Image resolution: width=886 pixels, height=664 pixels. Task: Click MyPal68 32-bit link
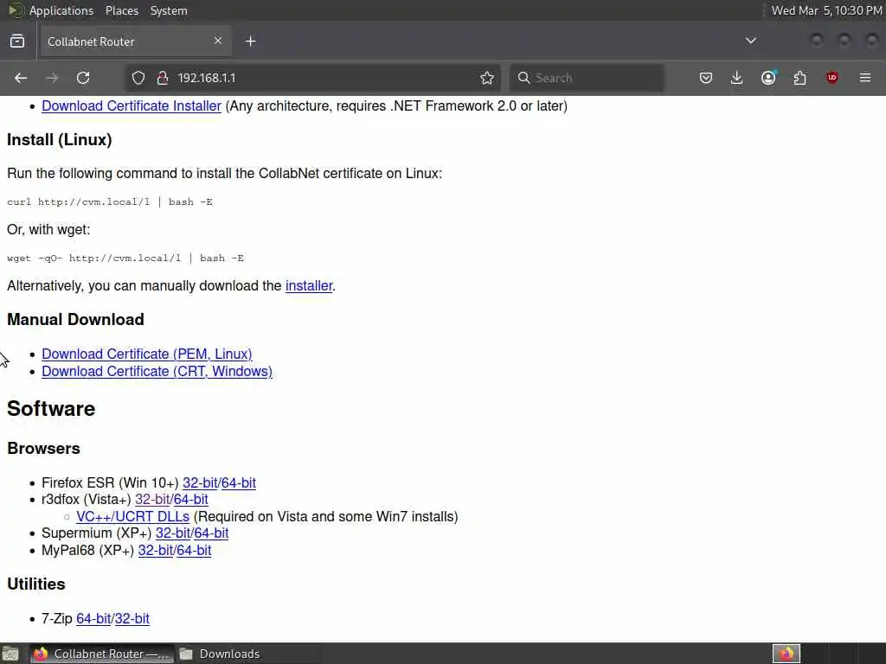tap(156, 551)
